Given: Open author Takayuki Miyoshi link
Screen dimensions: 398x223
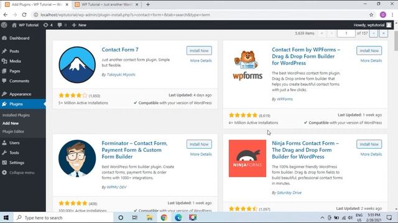Looking at the screenshot, I should [121, 74].
